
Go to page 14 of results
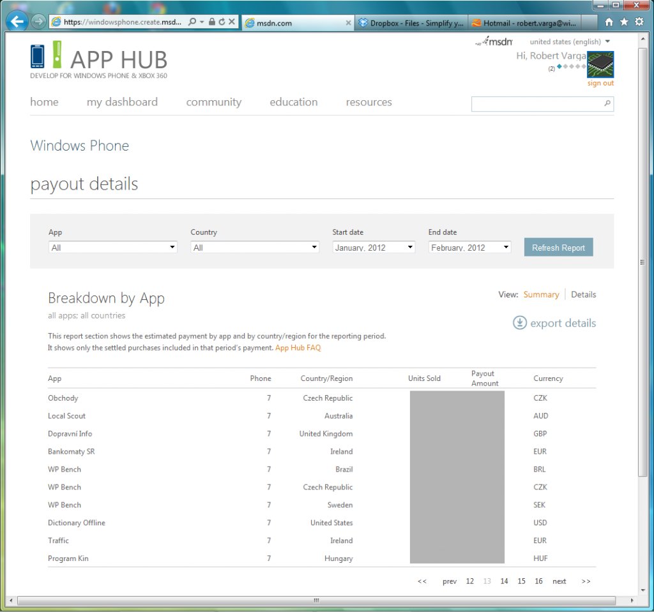[504, 581]
